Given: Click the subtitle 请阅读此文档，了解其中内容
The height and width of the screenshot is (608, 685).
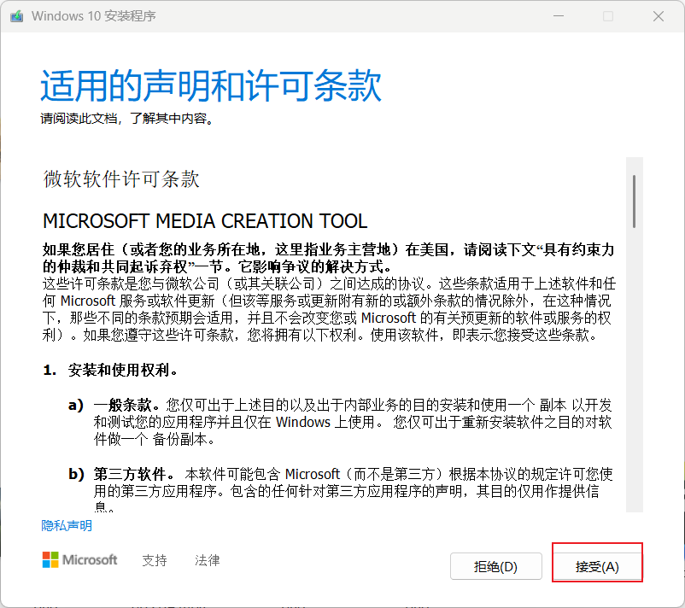Looking at the screenshot, I should point(126,118).
